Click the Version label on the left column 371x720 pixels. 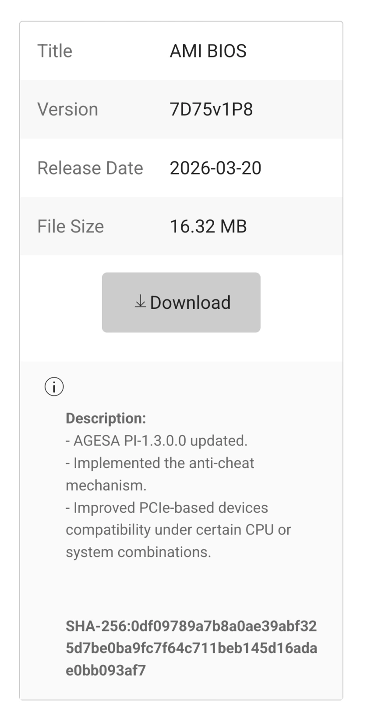(67, 109)
